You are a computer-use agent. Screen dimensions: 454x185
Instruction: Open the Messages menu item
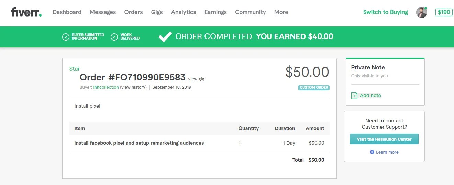[103, 12]
